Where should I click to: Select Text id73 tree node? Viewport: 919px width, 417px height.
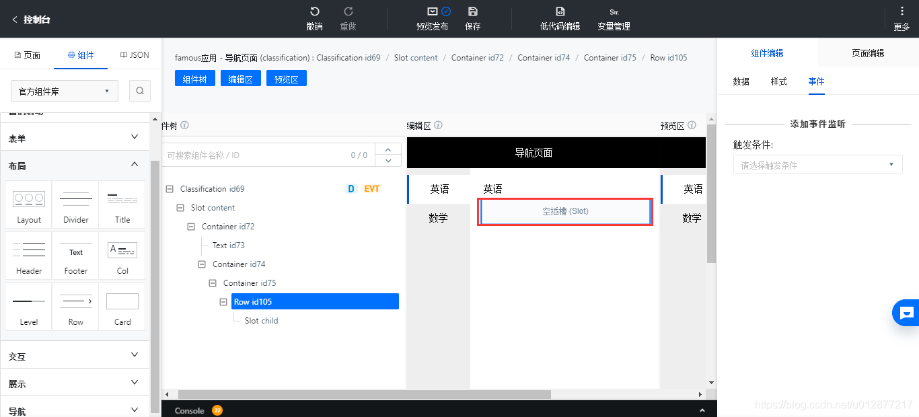tap(229, 245)
